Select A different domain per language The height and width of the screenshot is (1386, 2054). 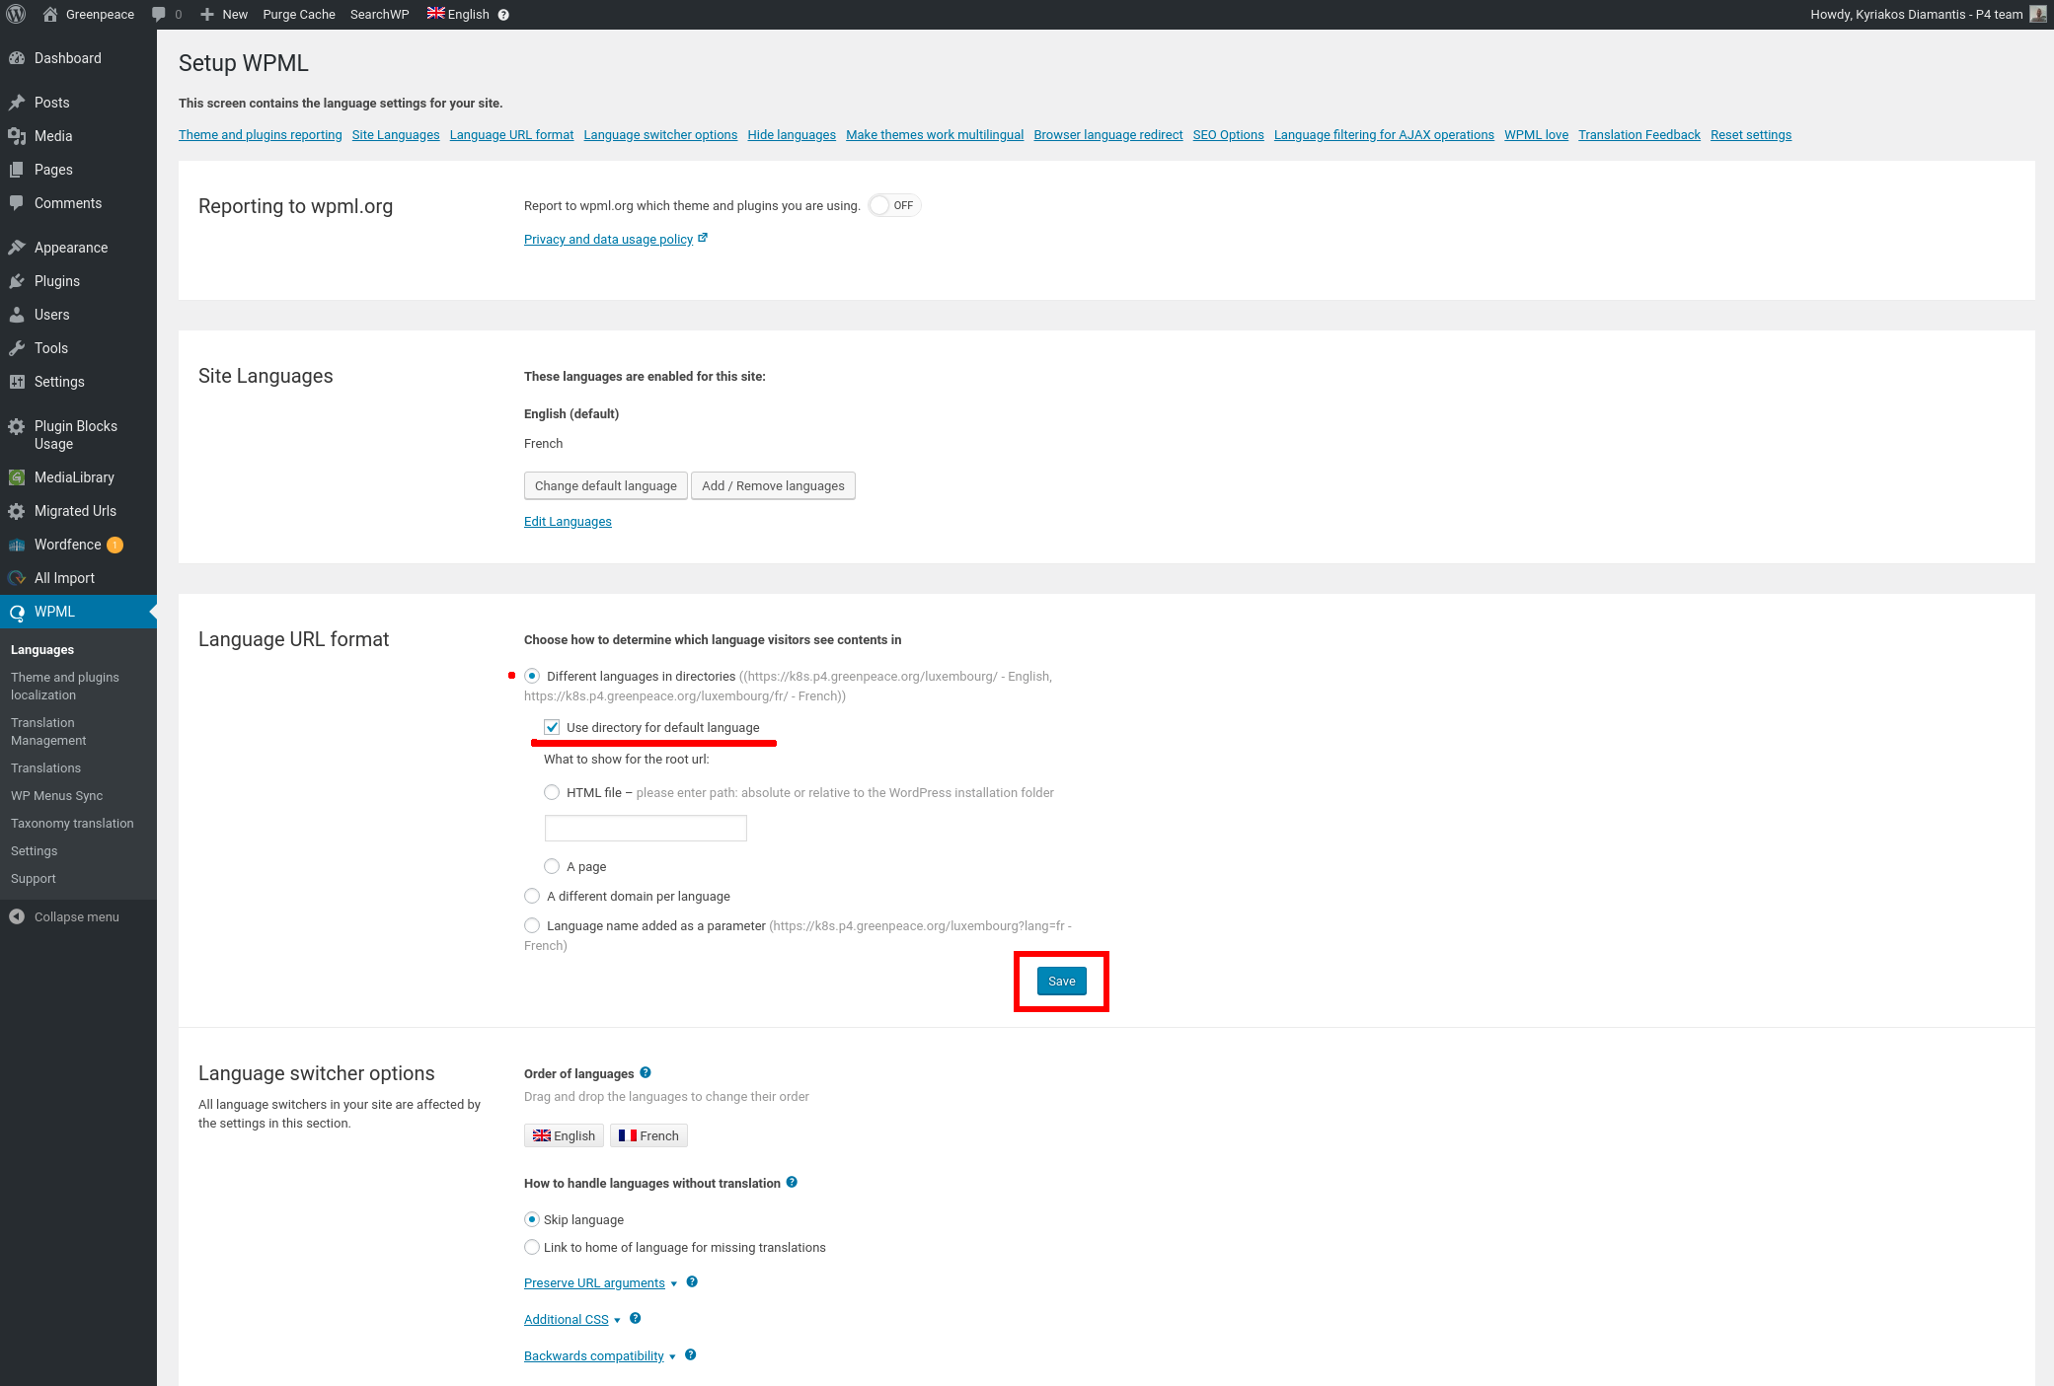pos(532,896)
